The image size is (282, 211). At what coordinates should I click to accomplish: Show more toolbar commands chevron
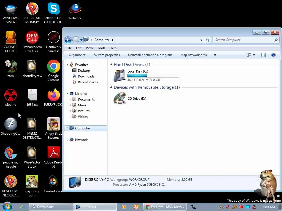[215, 55]
